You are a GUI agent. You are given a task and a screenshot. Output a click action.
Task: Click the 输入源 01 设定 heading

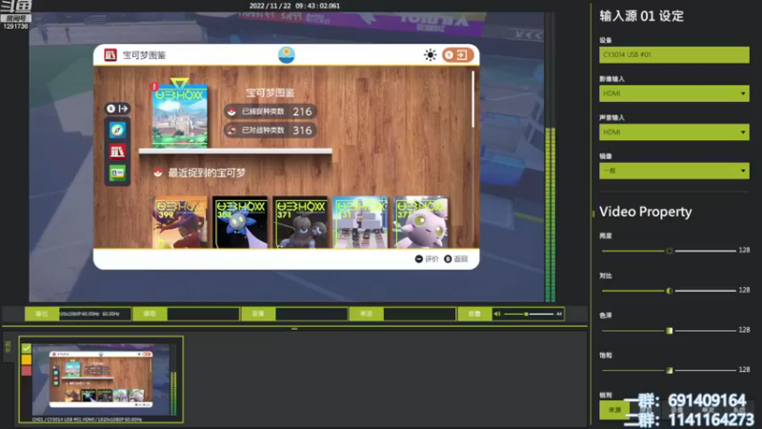[x=641, y=16]
